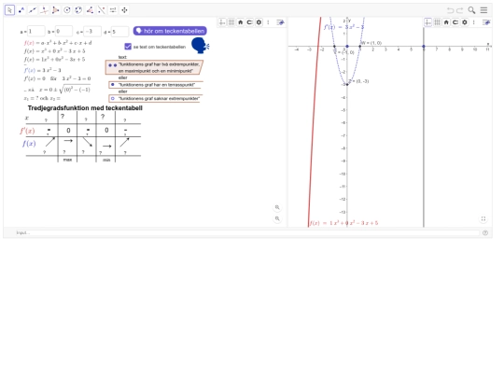Image resolution: width=504 pixels, height=378 pixels.
Task: Choose the Angle tool
Action: click(90, 10)
